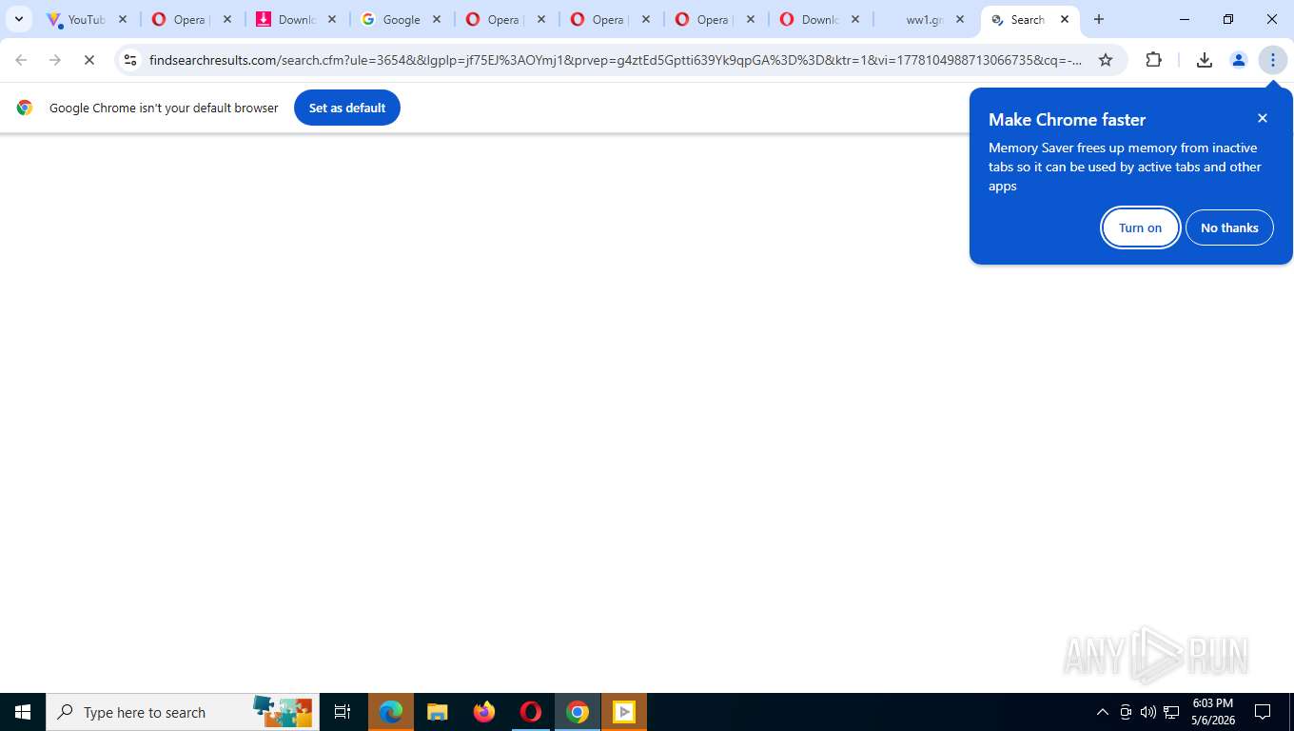Click the Type here to search box
The height and width of the screenshot is (731, 1294).
point(183,712)
